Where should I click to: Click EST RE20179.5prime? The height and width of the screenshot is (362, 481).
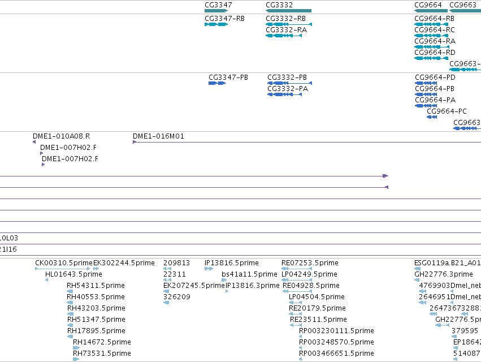(x=317, y=308)
